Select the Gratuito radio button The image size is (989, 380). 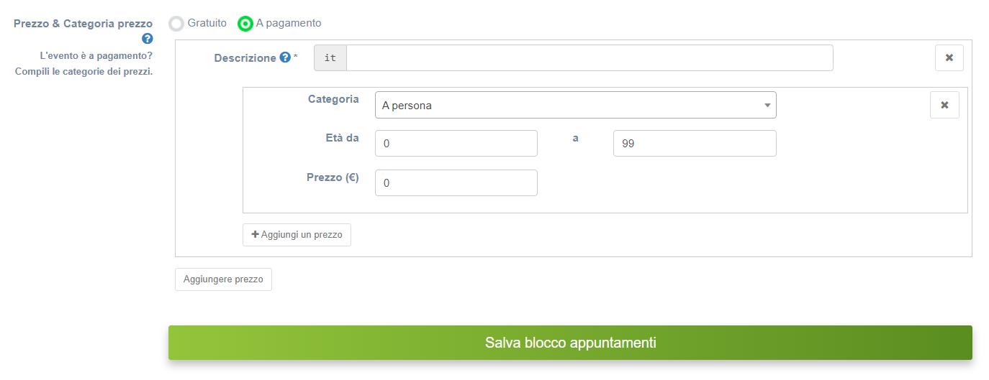(176, 24)
